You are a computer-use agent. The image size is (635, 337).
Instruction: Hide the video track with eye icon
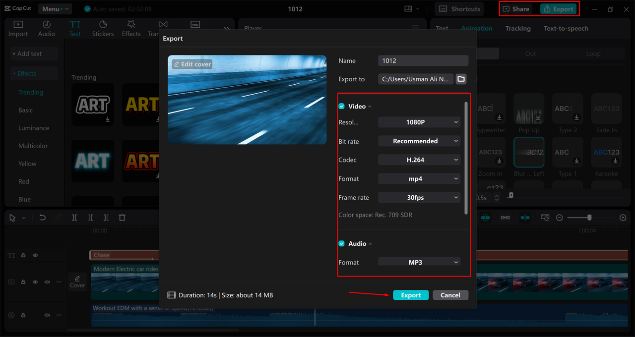(x=35, y=282)
